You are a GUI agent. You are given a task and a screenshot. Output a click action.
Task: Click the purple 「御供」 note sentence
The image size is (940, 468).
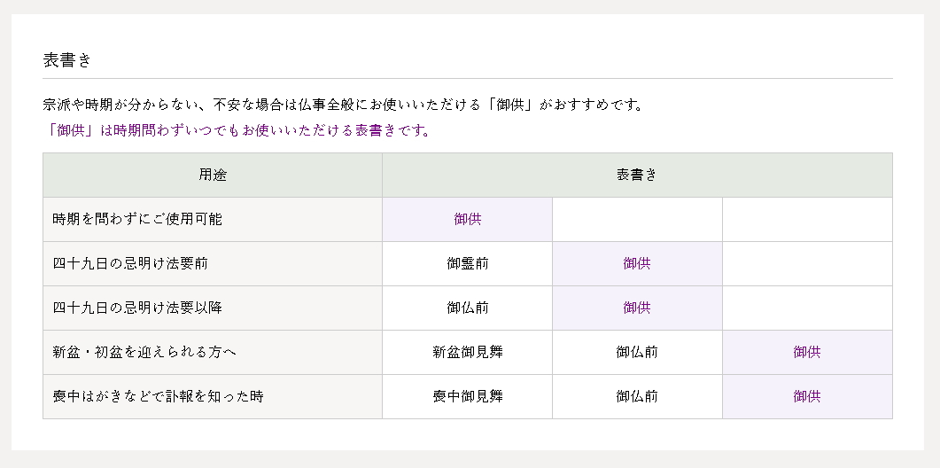tap(237, 131)
